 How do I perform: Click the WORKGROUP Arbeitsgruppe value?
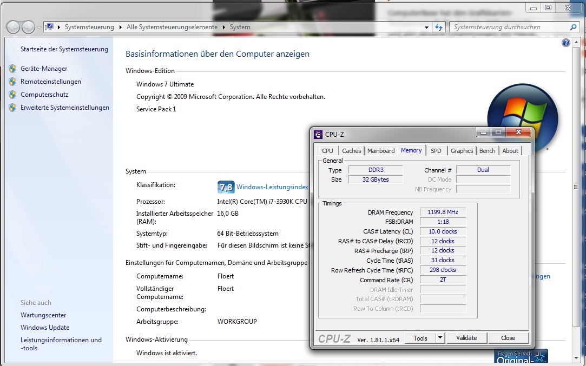click(237, 322)
